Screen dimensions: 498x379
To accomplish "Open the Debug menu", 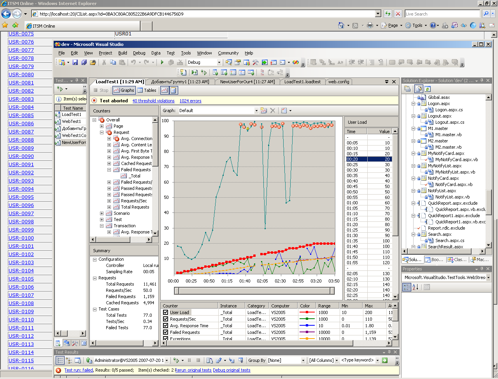I will tap(139, 53).
